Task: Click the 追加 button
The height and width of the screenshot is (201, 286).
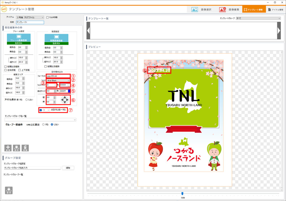Action: 68,168
